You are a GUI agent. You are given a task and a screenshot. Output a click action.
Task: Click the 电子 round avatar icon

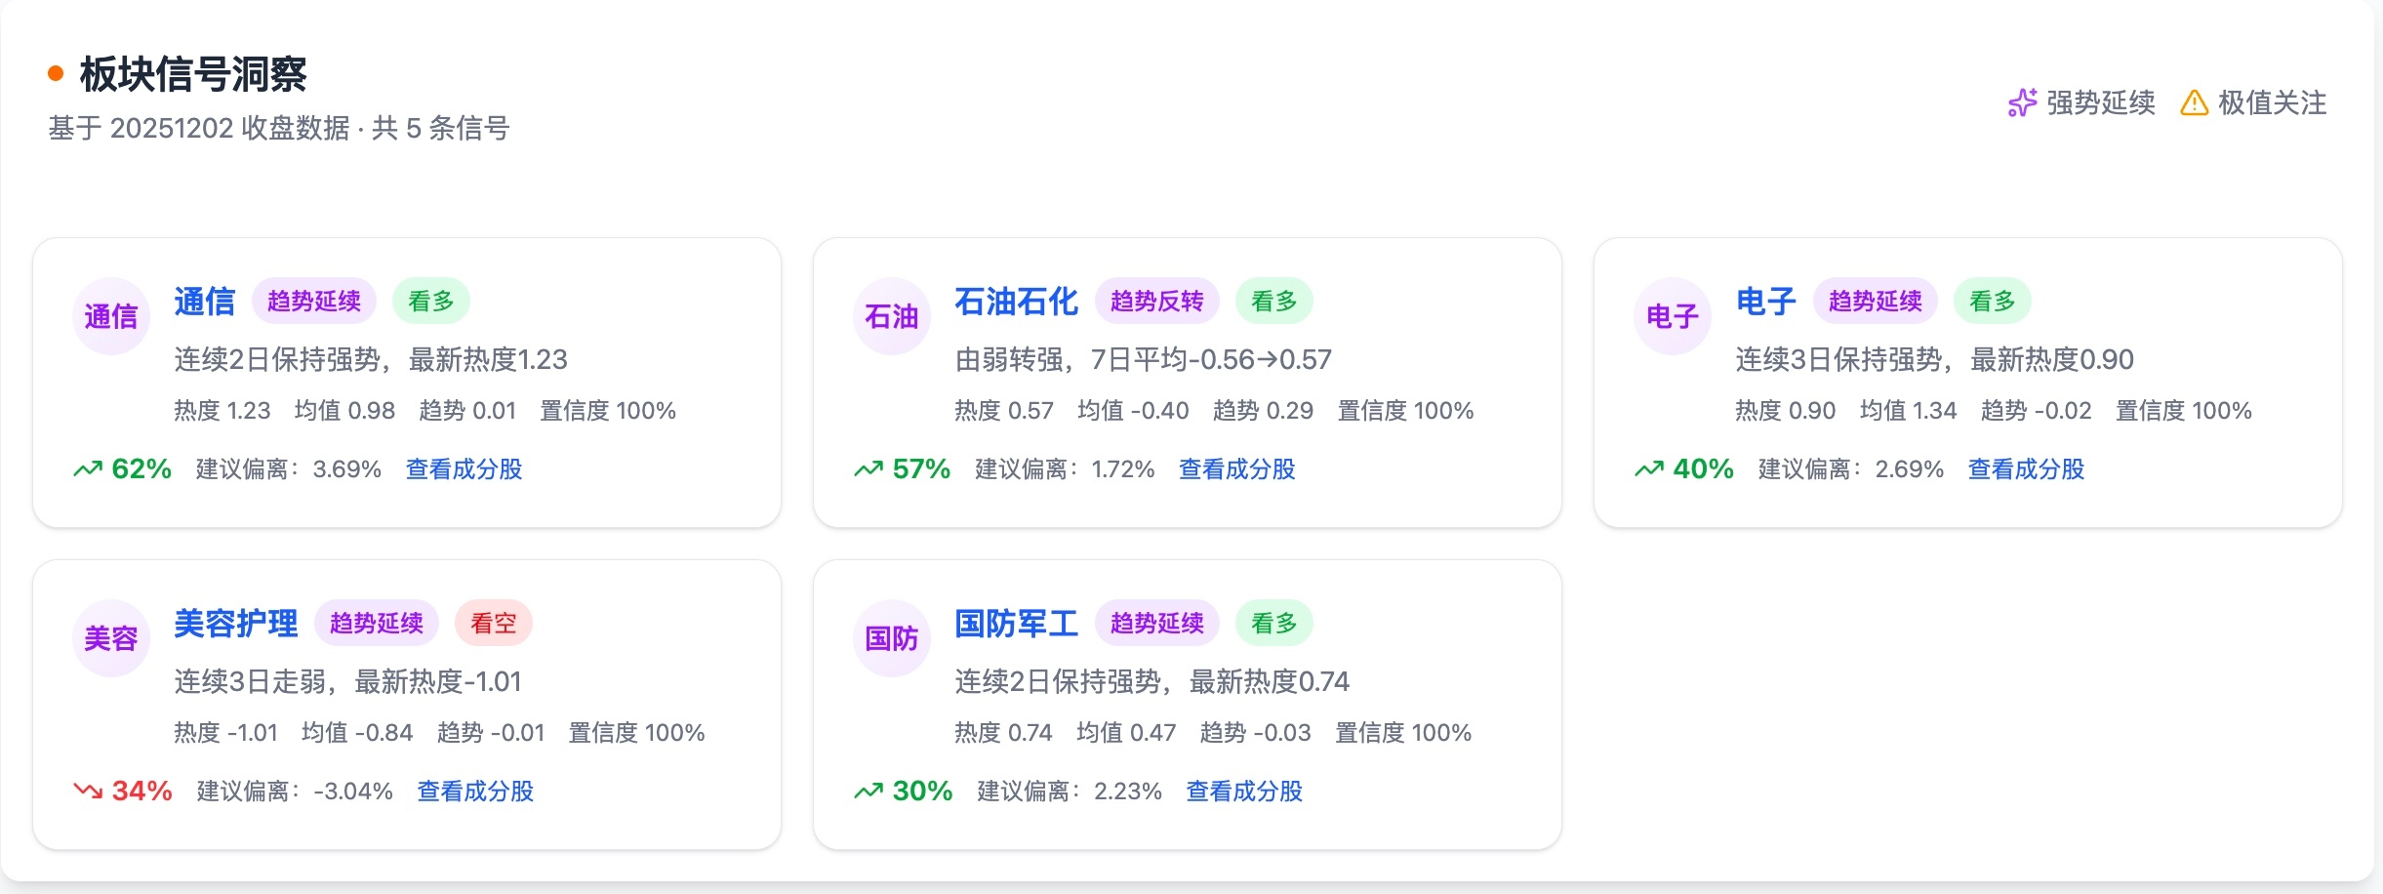click(x=1673, y=316)
